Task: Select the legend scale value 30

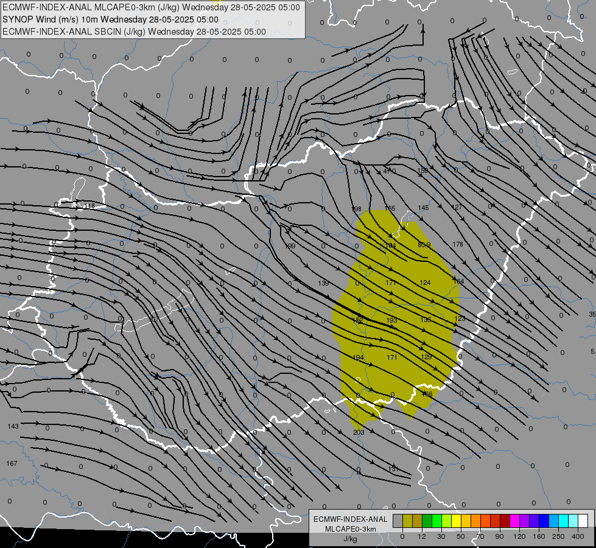Action: point(441,536)
